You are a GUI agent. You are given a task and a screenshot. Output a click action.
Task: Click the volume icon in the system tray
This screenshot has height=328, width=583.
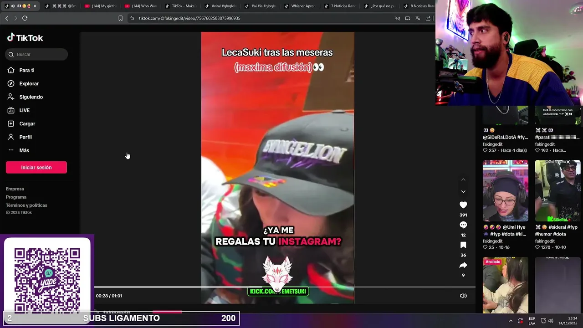551,321
